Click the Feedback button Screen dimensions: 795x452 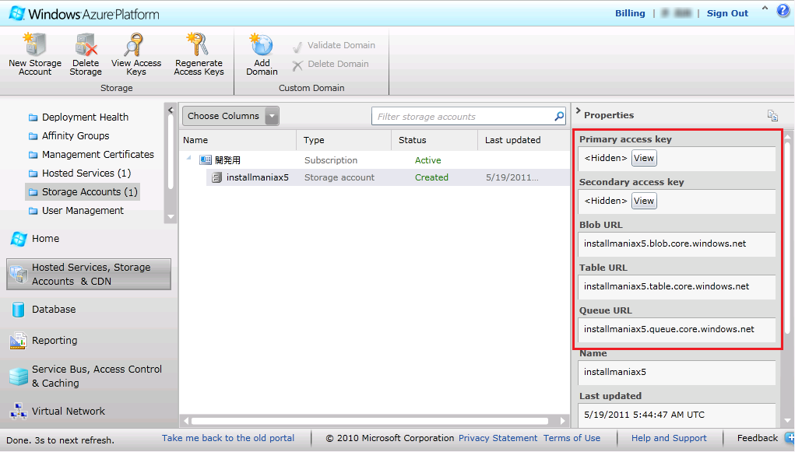point(758,438)
